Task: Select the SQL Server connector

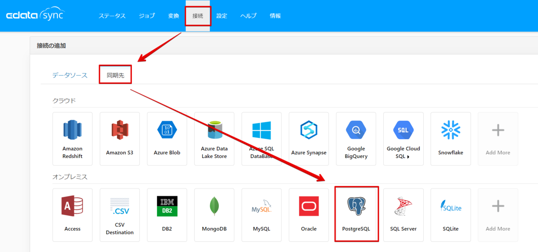Action: click(403, 215)
